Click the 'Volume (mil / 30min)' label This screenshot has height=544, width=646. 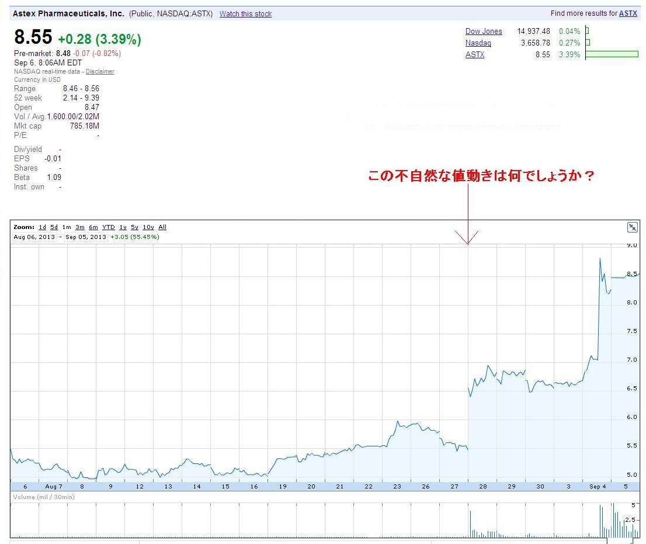tap(44, 497)
